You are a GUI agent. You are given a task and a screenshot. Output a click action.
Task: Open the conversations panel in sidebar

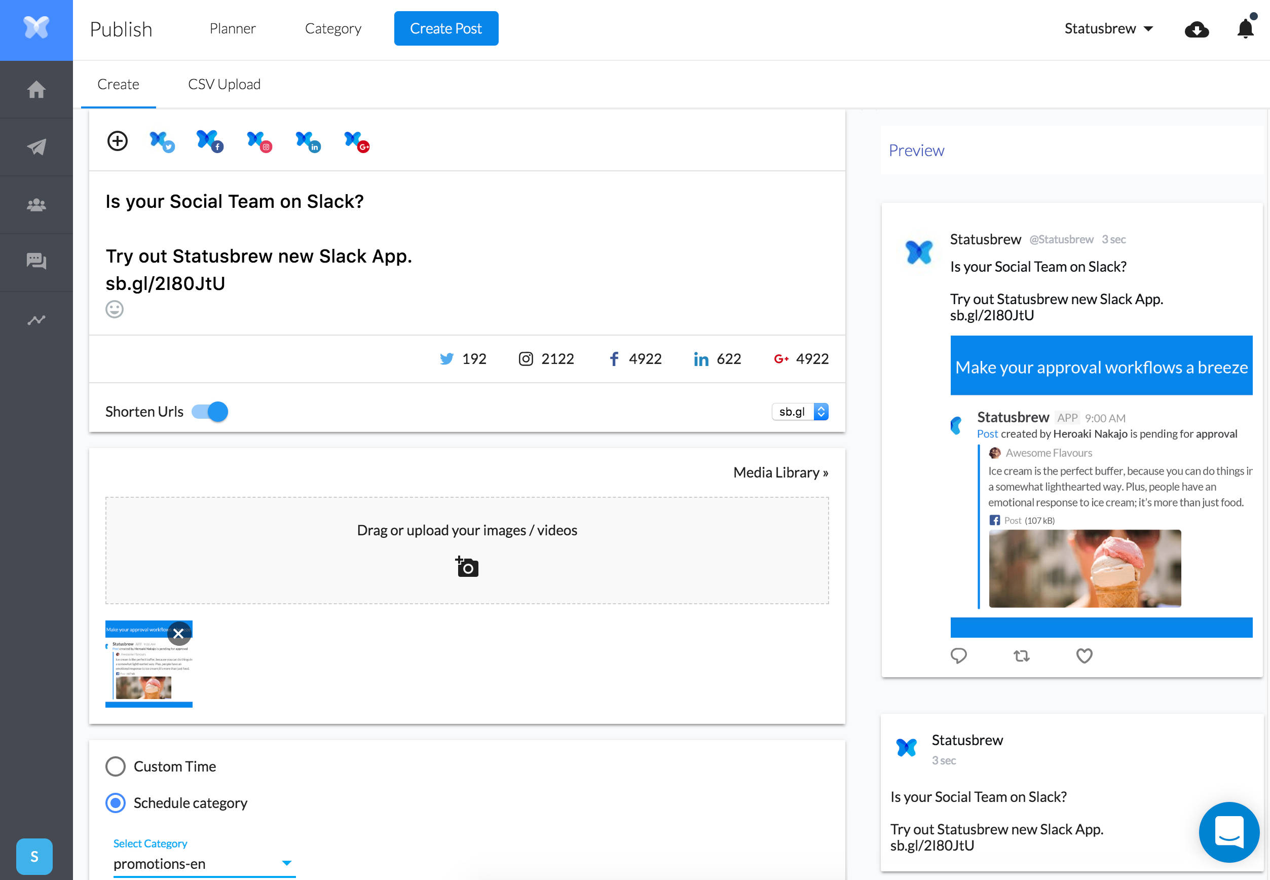click(36, 262)
